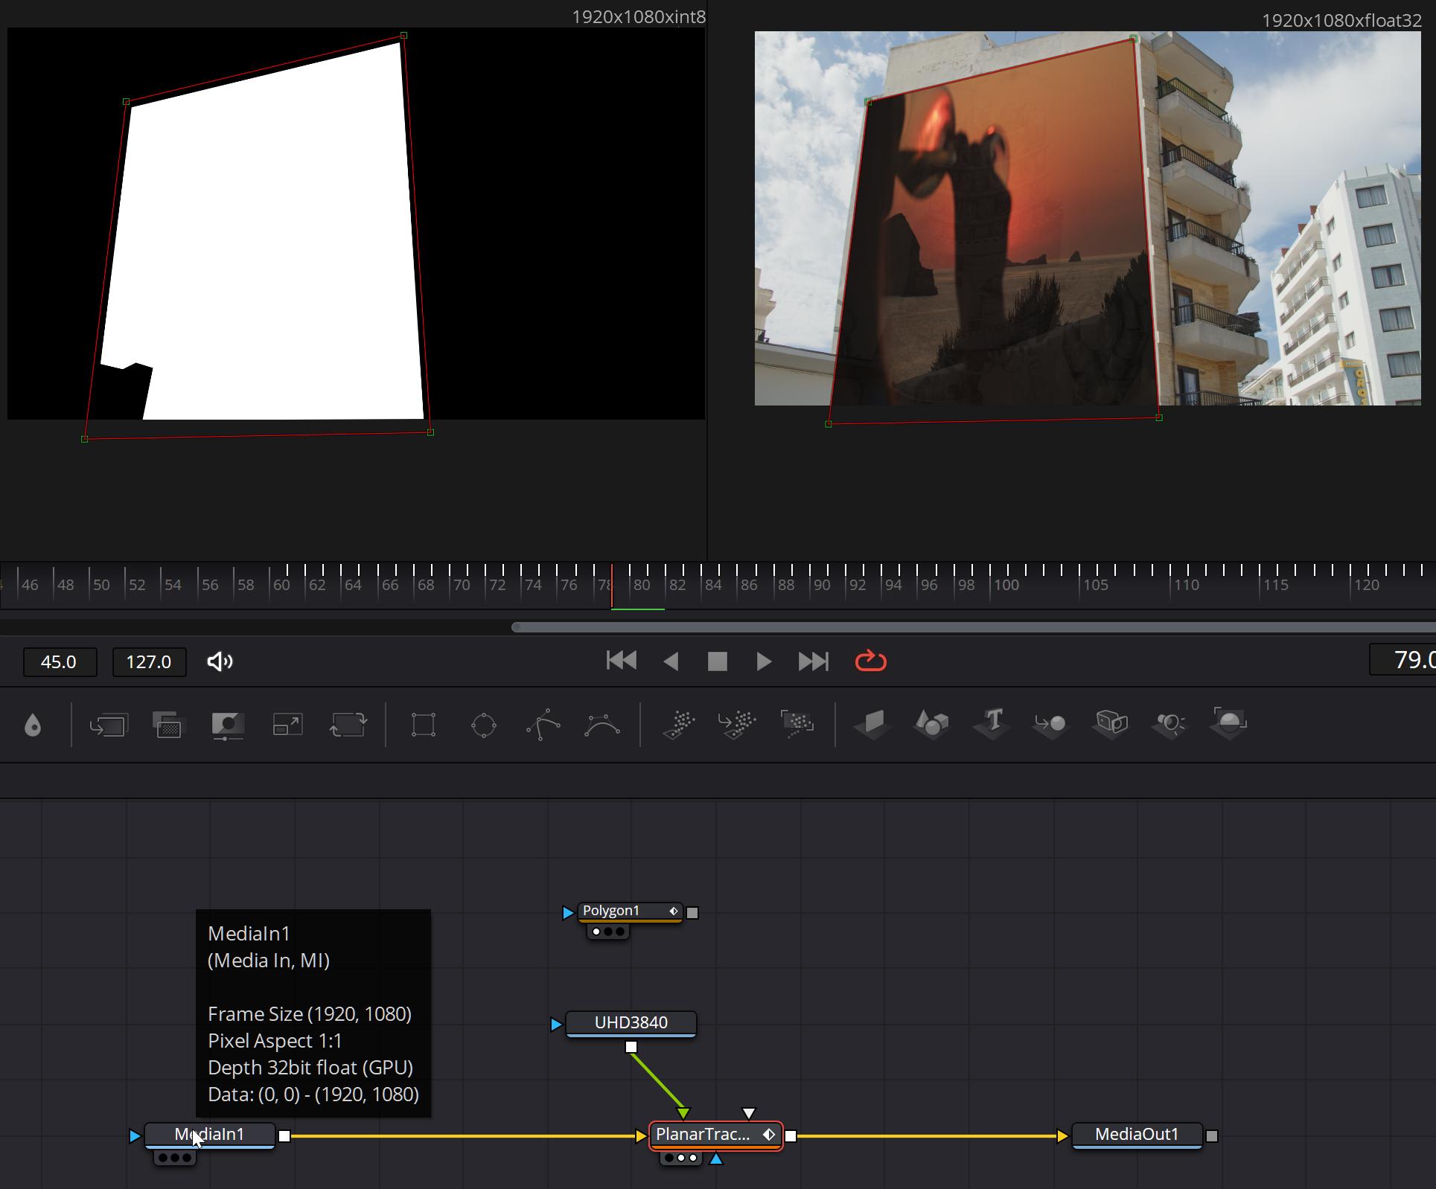This screenshot has width=1436, height=1189.
Task: Toggle right viewer dot under PlanarTracker node
Action: [693, 1158]
